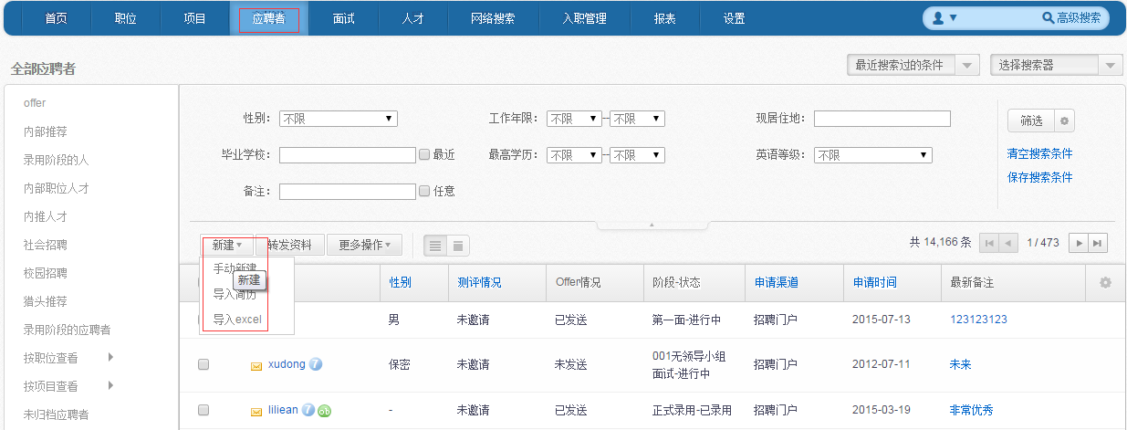Open the 选择搜索器 dropdown
The width and height of the screenshot is (1127, 430).
[x=1057, y=65]
